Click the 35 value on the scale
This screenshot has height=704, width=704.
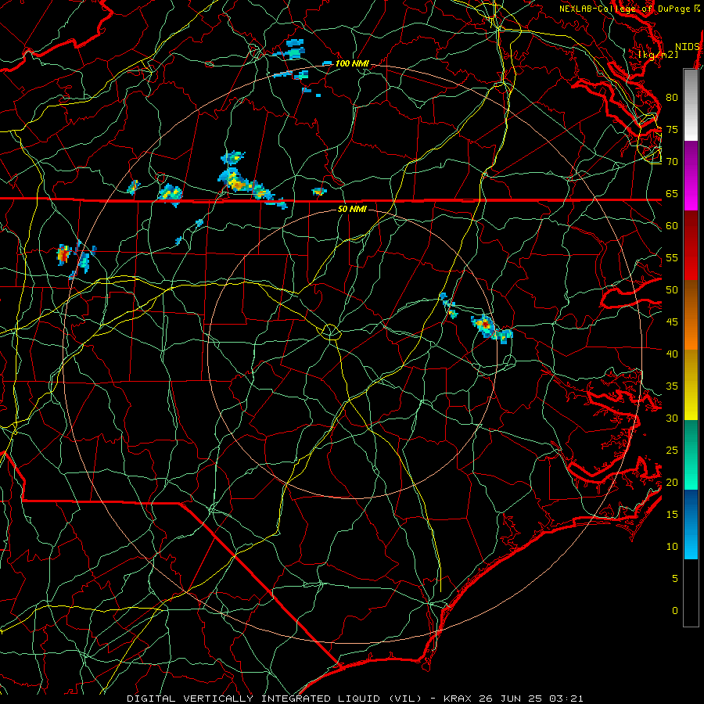pos(672,386)
